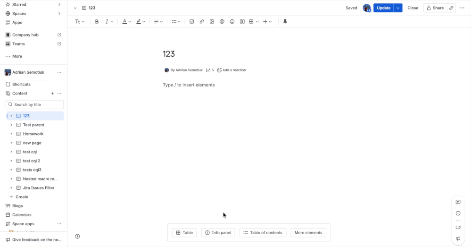Image resolution: width=471 pixels, height=247 pixels.
Task: Collapse the page header chevron
Action: click(75, 8)
